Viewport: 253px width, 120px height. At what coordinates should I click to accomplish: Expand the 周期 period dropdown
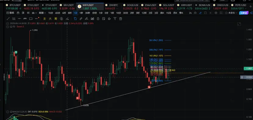click(42, 13)
